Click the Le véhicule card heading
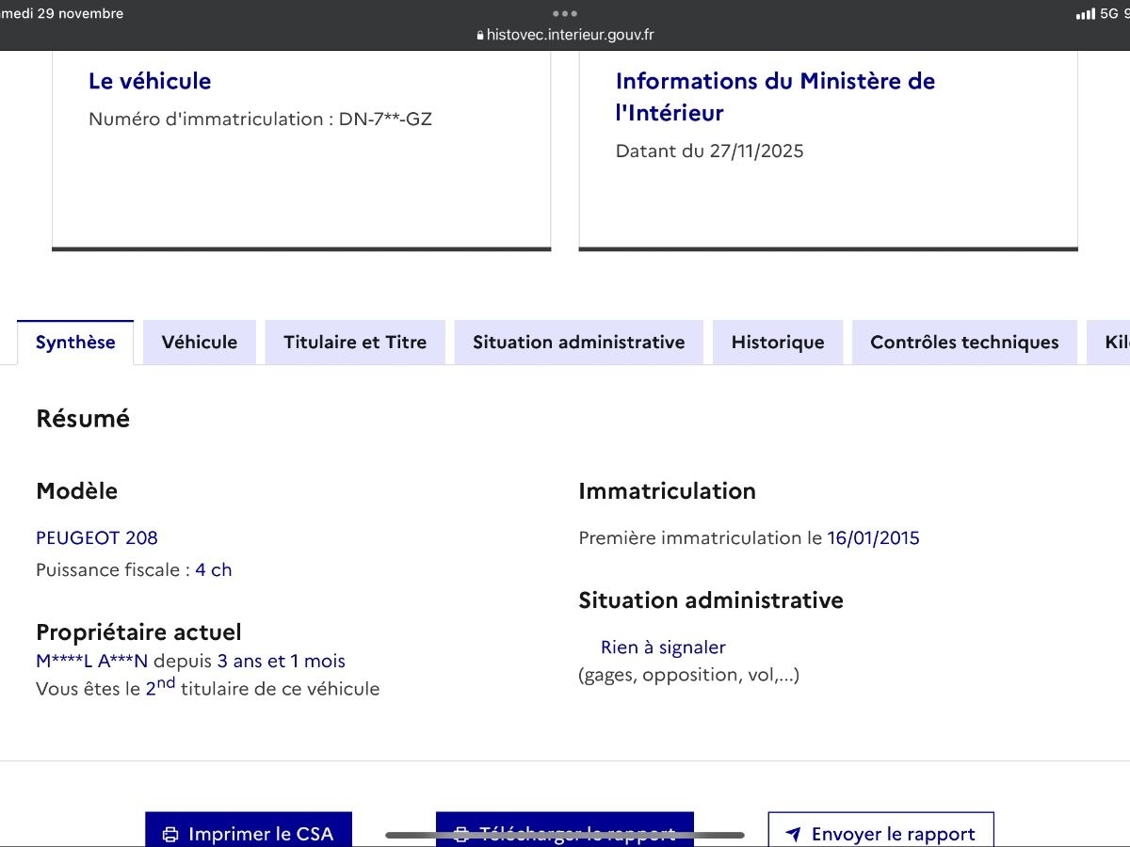1130x847 pixels. (x=150, y=81)
